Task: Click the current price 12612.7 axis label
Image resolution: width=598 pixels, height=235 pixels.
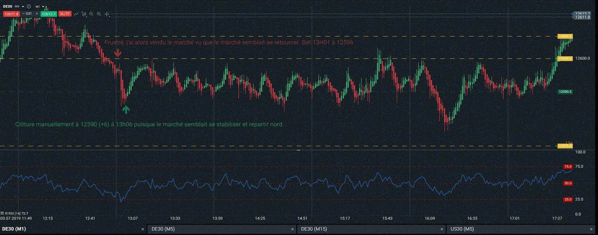Action: tap(582, 14)
